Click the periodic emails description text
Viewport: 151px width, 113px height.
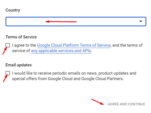74,76
